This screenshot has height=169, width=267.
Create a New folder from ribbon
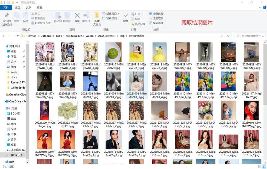[97, 19]
